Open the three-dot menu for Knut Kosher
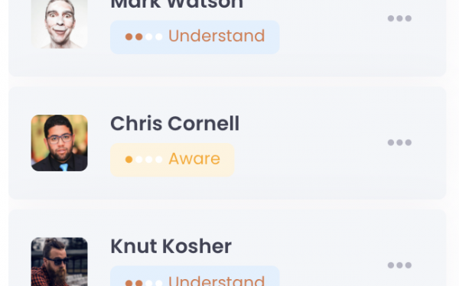The height and width of the screenshot is (286, 459). 399,265
